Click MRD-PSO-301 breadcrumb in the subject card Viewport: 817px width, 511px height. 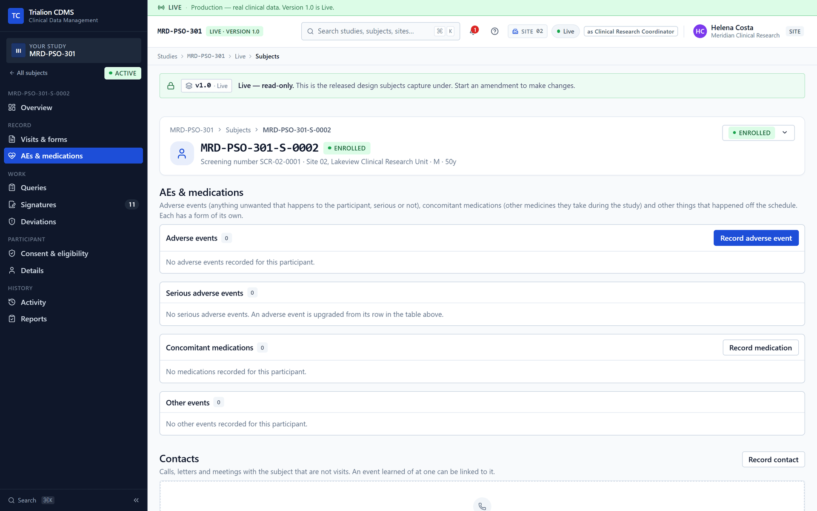[x=191, y=130]
